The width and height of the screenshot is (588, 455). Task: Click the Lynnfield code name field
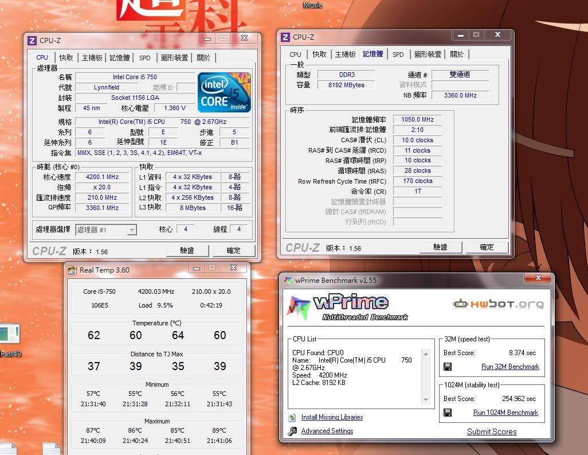tap(107, 87)
